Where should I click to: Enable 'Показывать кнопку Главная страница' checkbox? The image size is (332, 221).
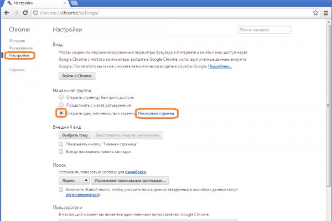coord(61,144)
